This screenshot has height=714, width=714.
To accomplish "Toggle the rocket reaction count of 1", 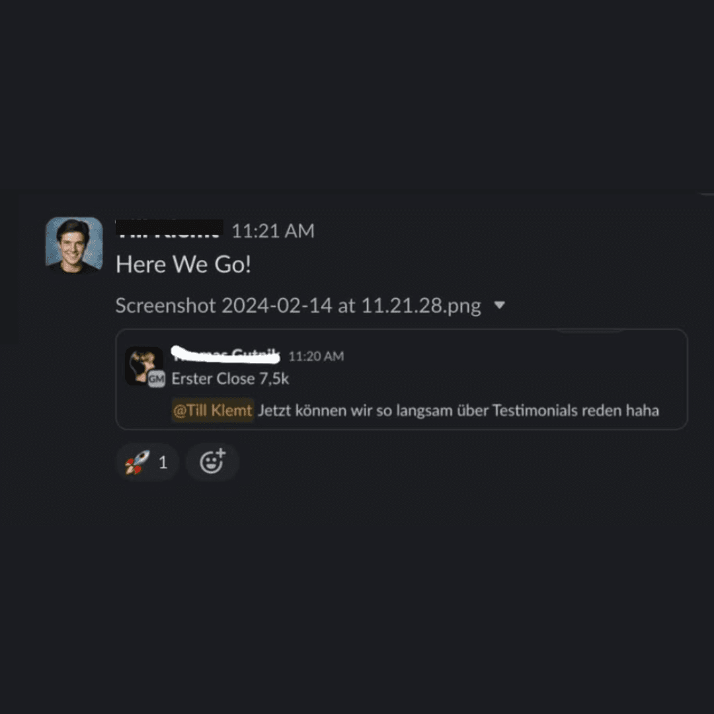I will click(147, 462).
